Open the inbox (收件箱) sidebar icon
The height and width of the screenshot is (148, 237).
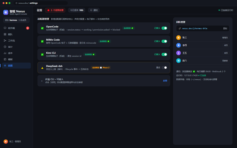tap(5, 28)
